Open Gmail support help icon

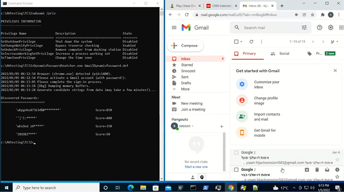pyautogui.click(x=319, y=27)
